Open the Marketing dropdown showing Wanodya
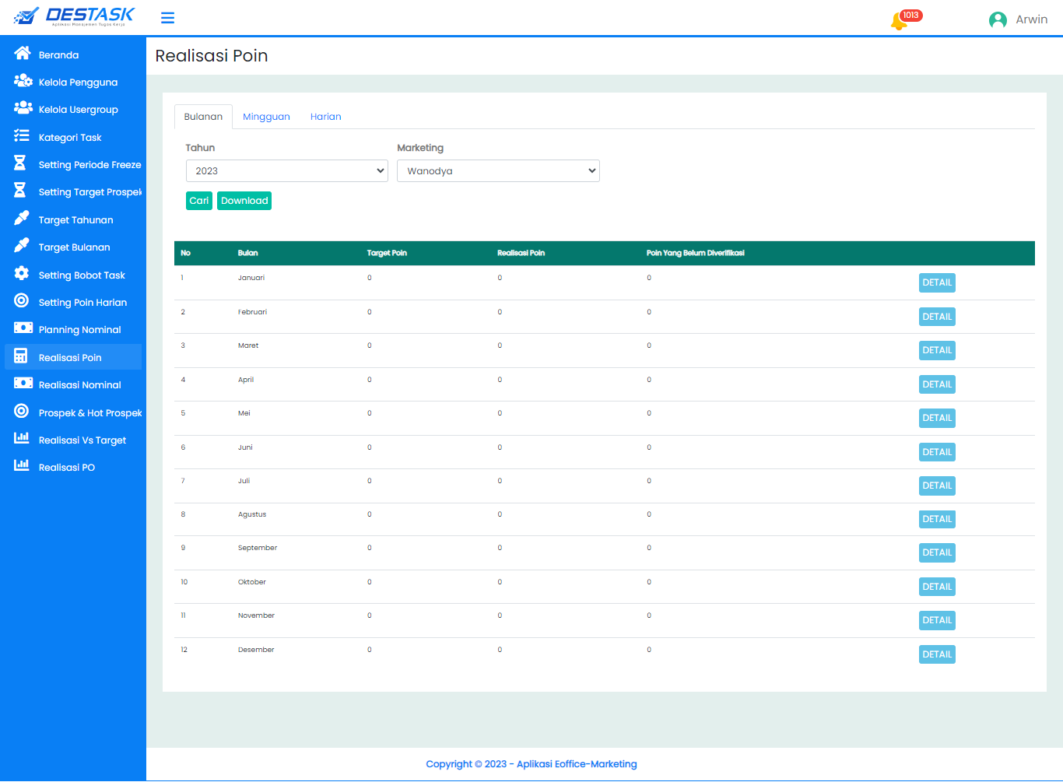 [x=498, y=171]
